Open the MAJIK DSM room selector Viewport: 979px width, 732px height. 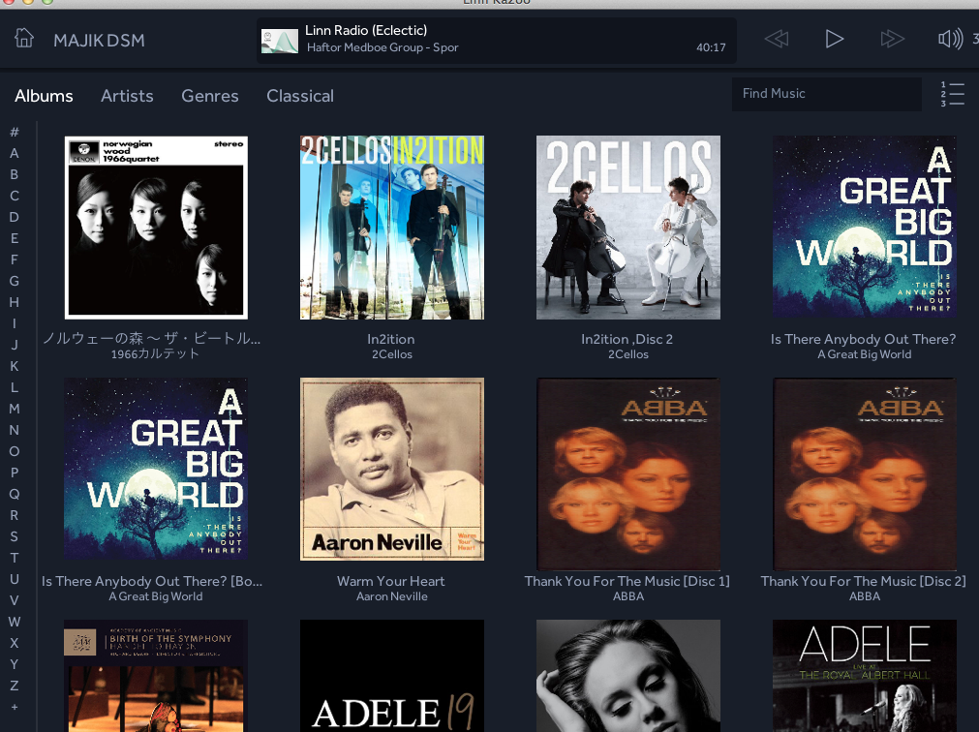point(100,41)
